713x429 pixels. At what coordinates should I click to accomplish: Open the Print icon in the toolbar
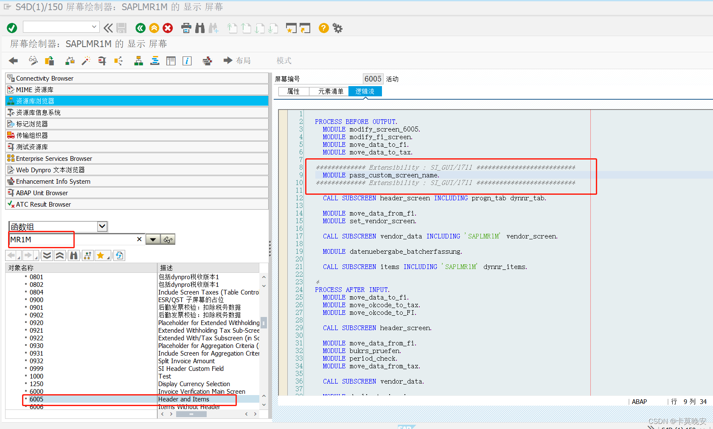(186, 28)
